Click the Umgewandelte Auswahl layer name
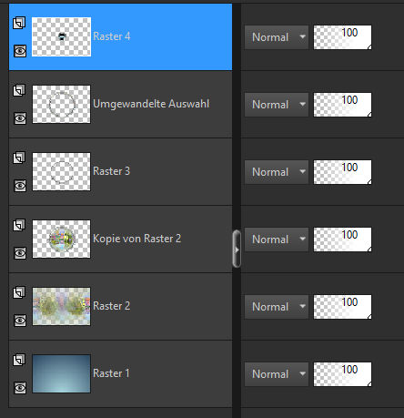Viewport: 404px width, 418px height. coord(151,104)
